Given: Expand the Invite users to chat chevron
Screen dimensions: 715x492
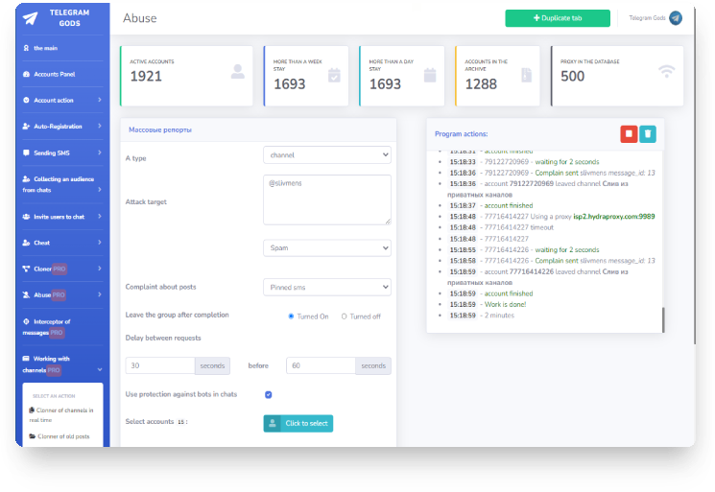Looking at the screenshot, I should tap(100, 217).
